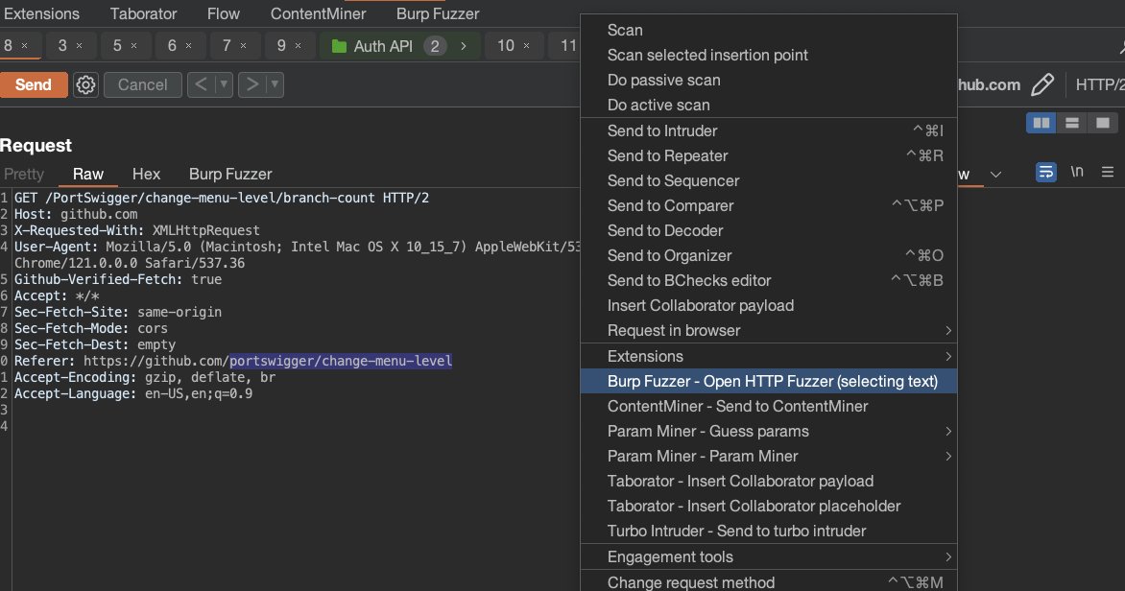Close tab 10
The image size is (1125, 591).
click(527, 46)
